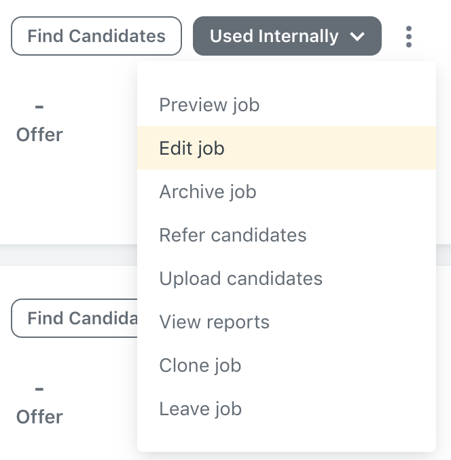Open the Used Internally status dropdown

pos(287,36)
